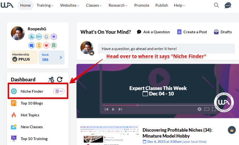Expand the Websites dropdown menu
This screenshot has width=239, height=145.
click(x=69, y=5)
